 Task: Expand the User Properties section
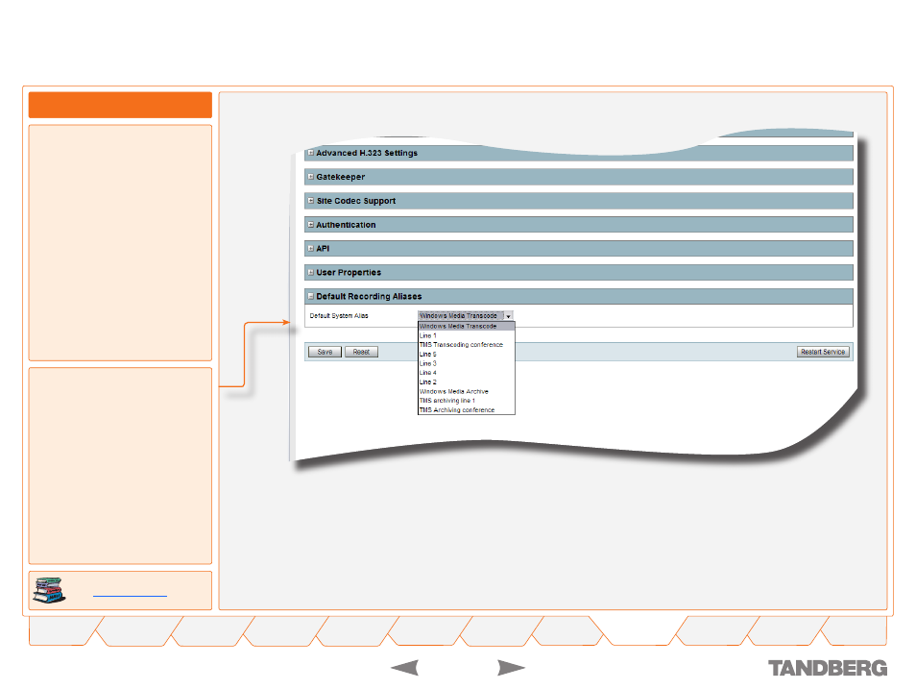point(311,273)
